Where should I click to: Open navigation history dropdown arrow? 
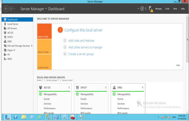click(x=15, y=9)
